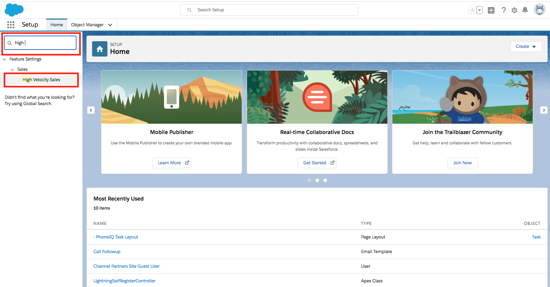Focus the Search Setup field

269,10
